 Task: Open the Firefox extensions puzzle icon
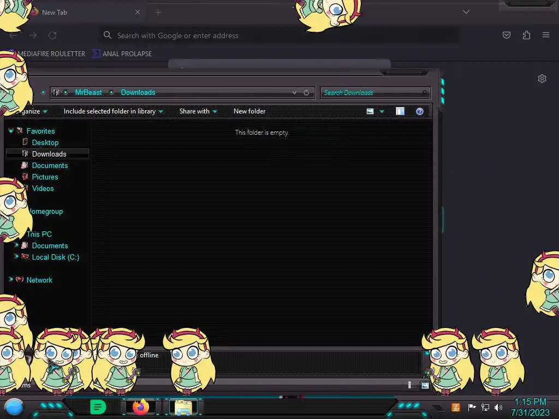coord(526,35)
